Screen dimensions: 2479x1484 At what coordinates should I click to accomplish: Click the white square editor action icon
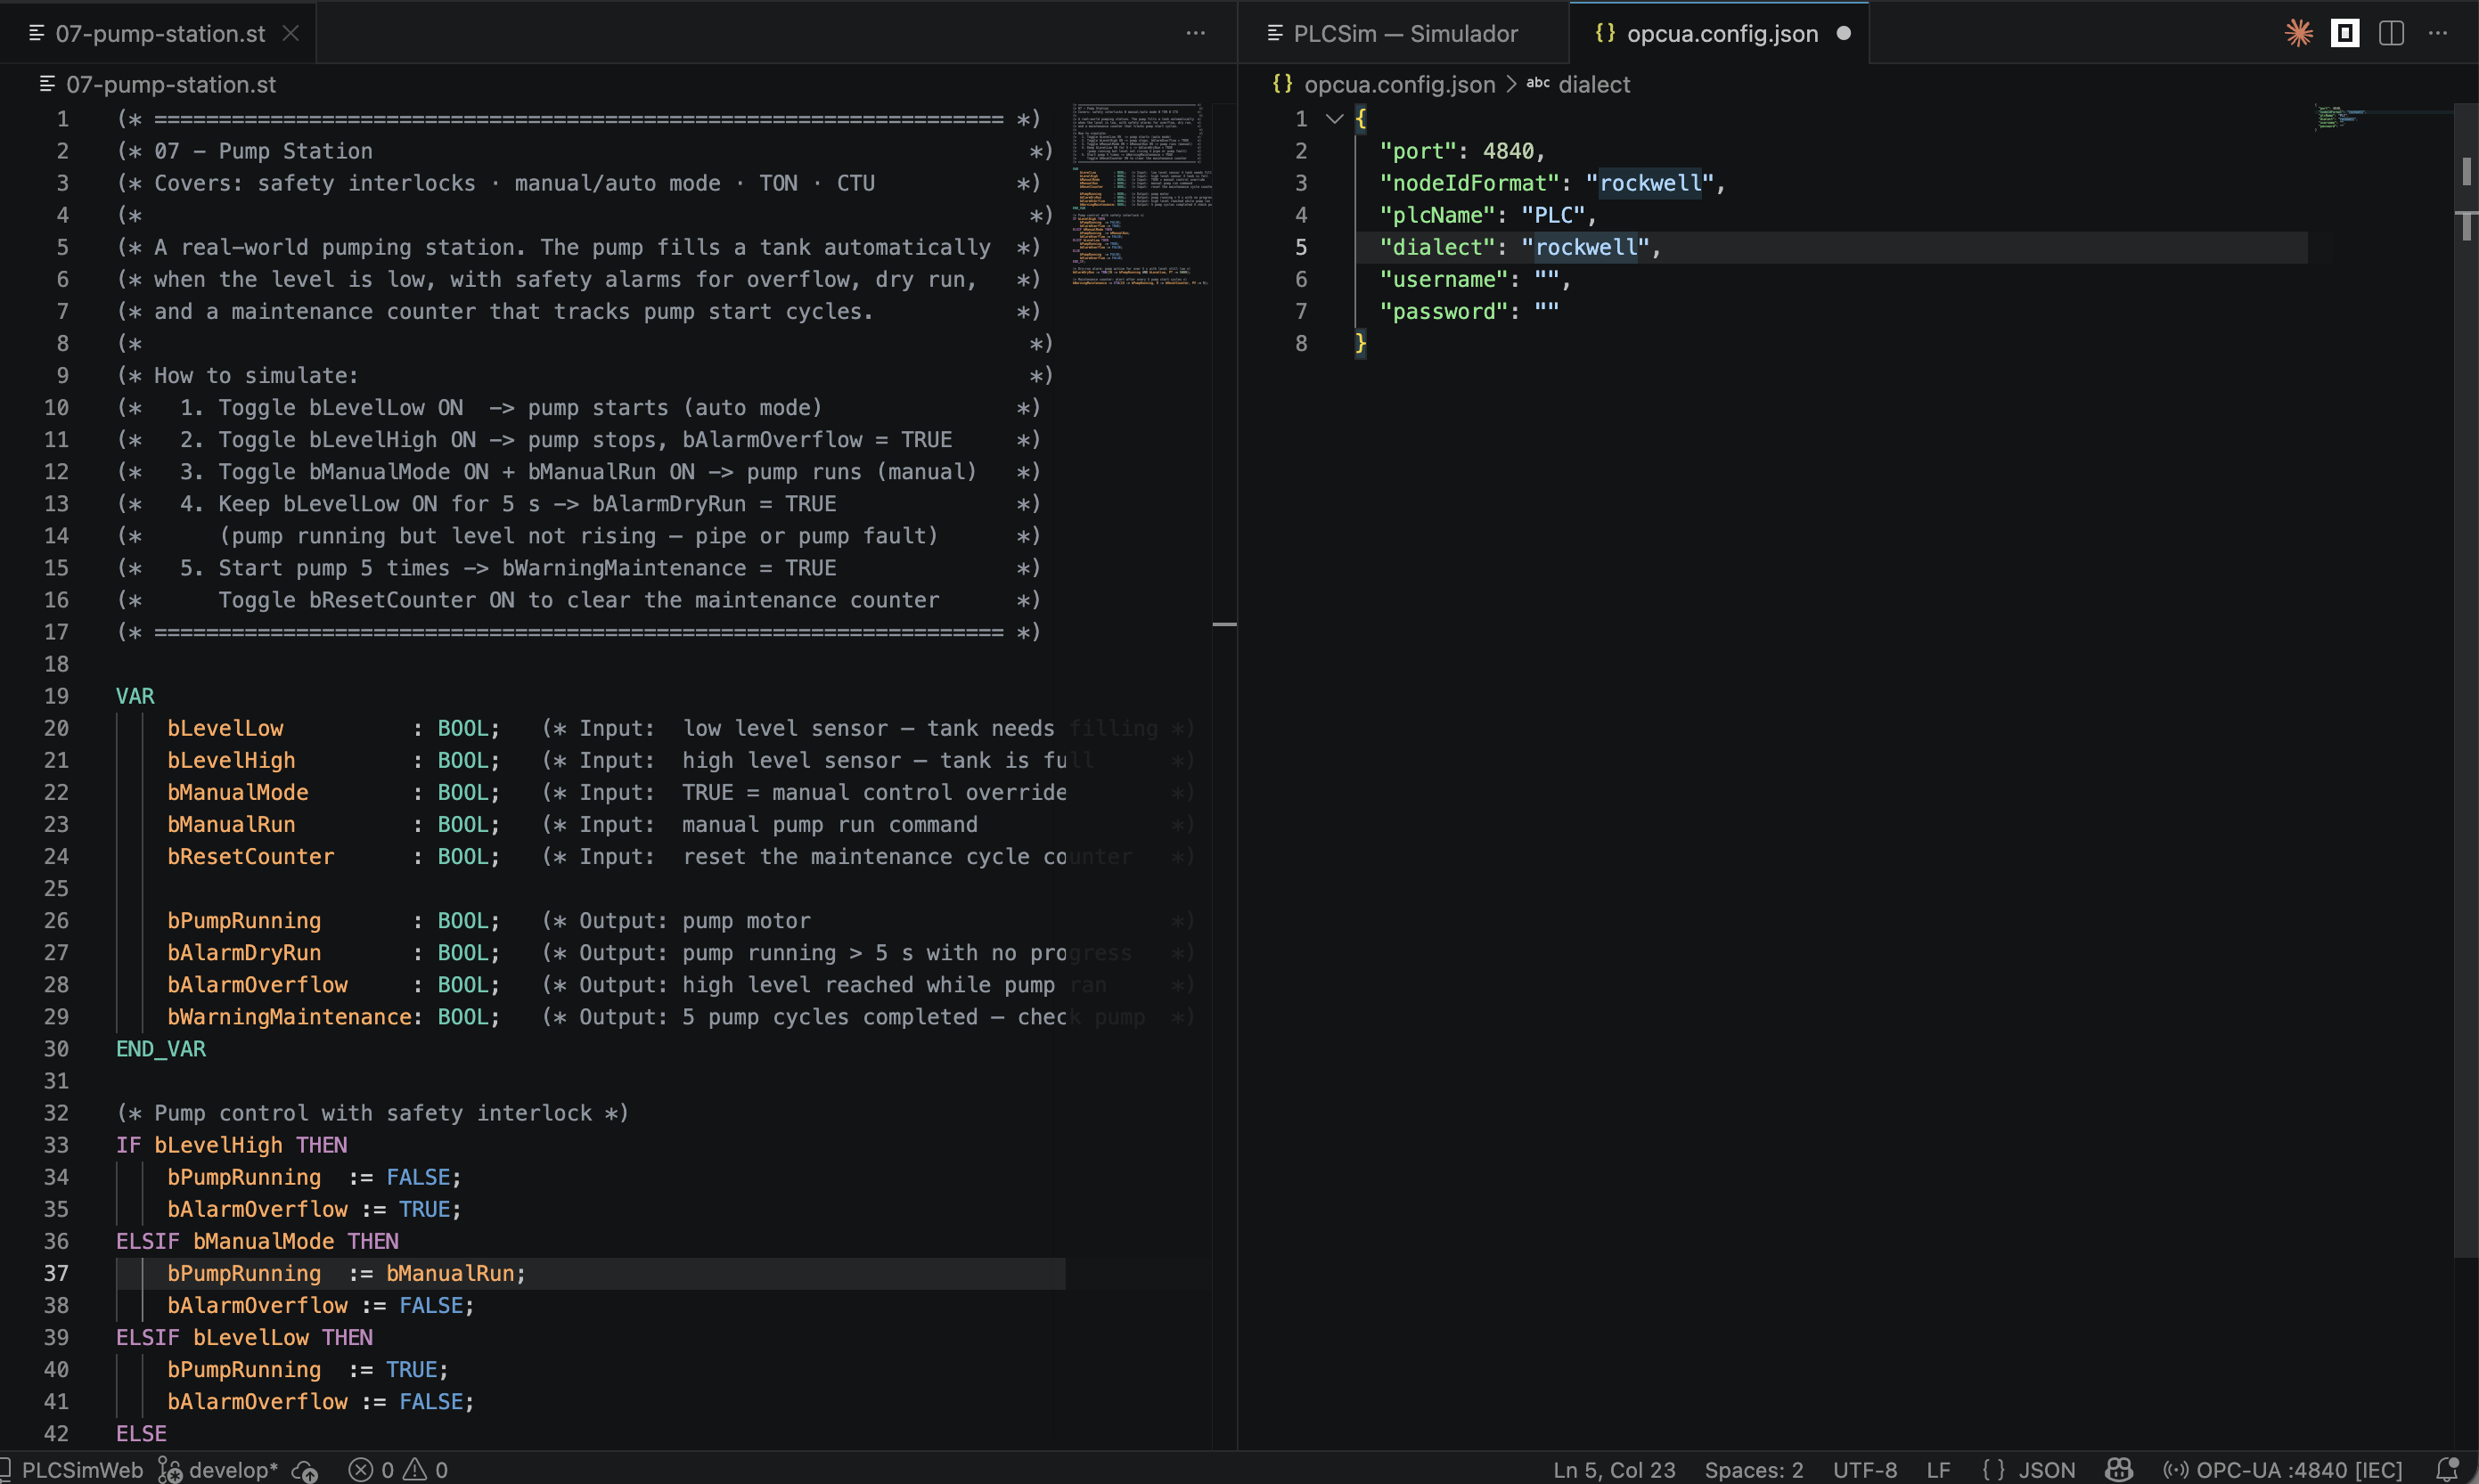pos(2345,33)
